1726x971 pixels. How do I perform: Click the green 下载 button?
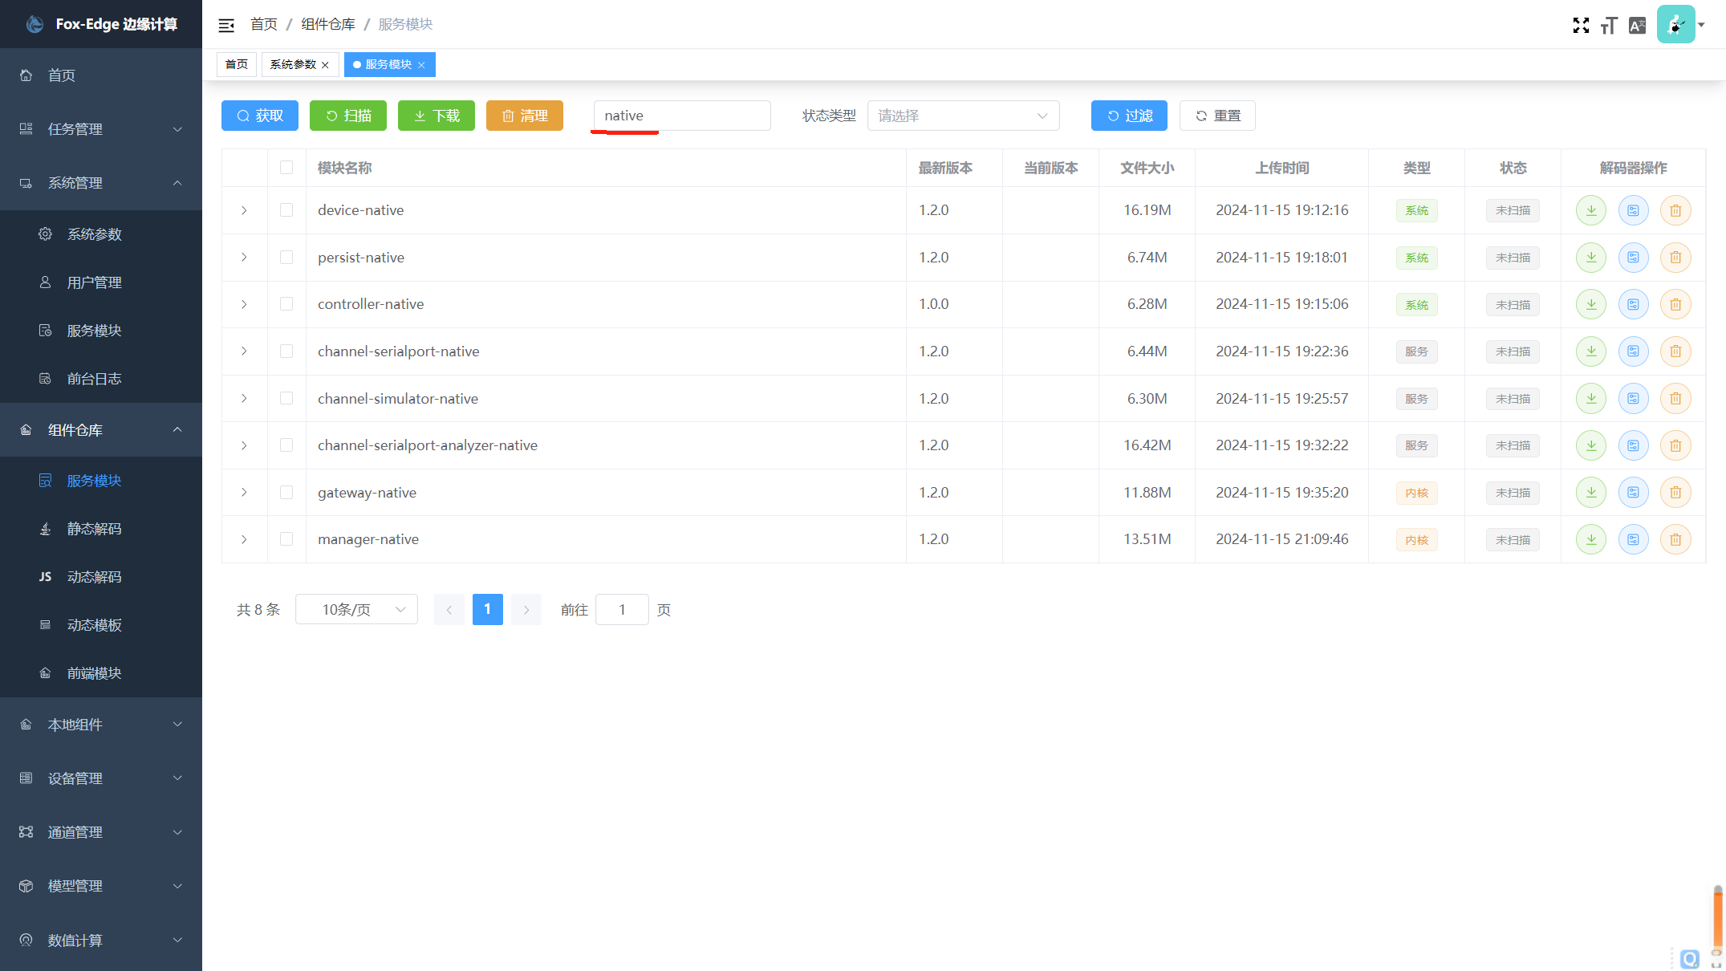(x=437, y=116)
